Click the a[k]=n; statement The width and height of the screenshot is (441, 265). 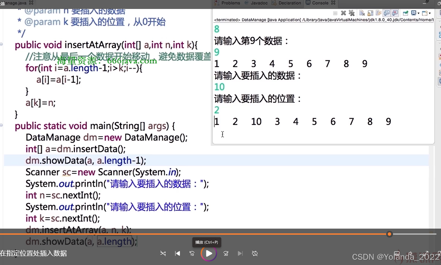click(x=41, y=103)
